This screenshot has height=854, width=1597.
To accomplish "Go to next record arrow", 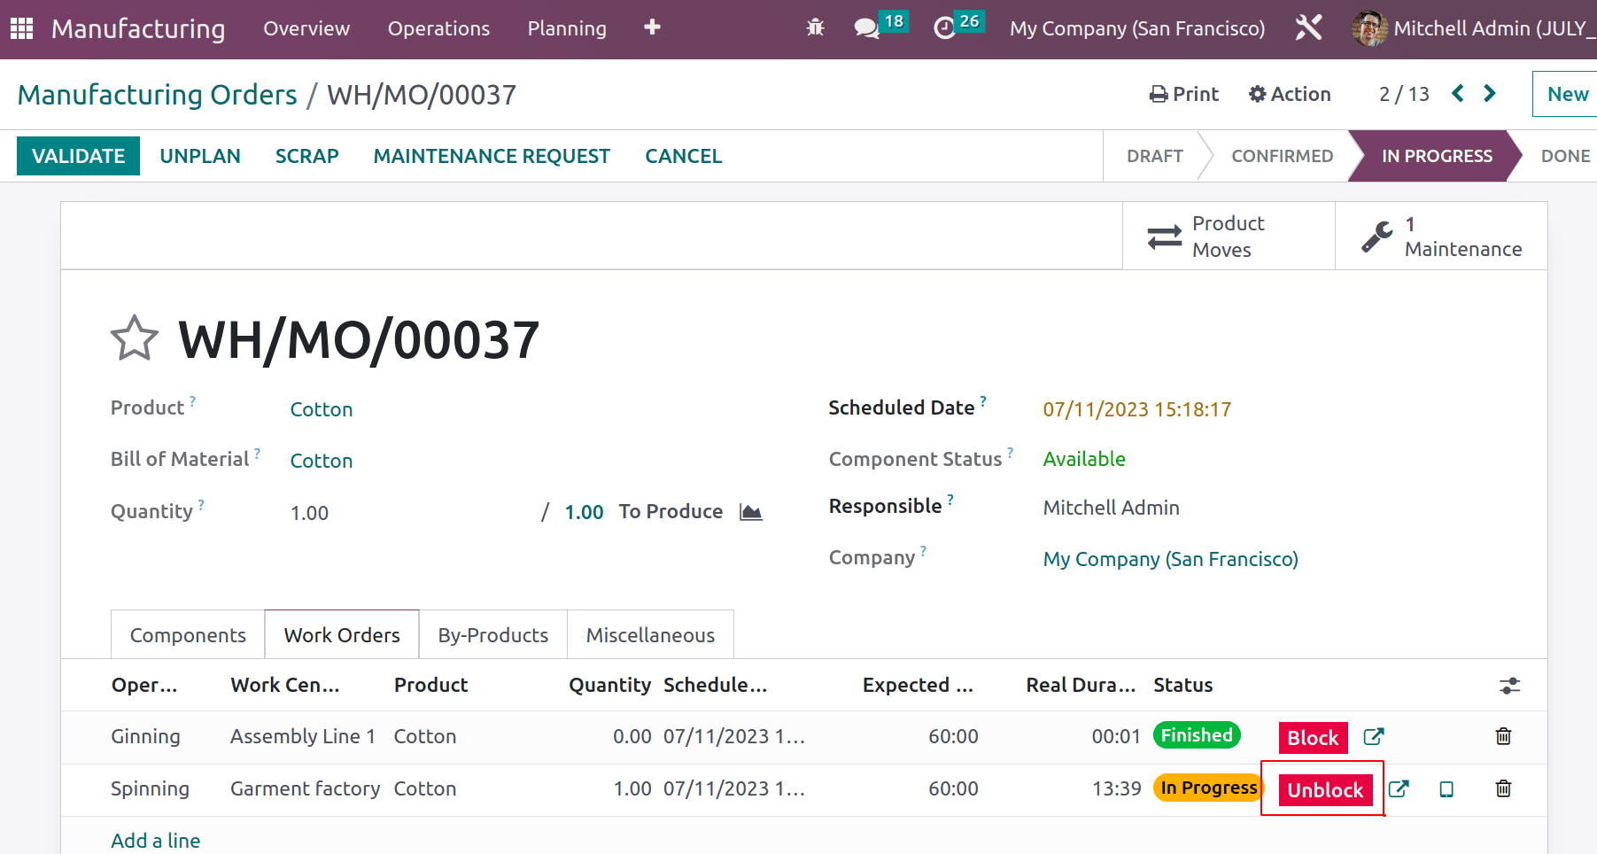I will (x=1490, y=93).
